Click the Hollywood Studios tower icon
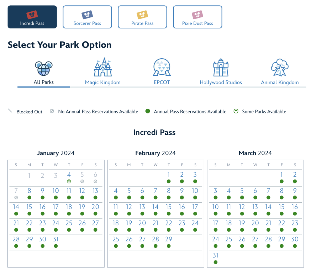311x273 pixels. pos(221,67)
